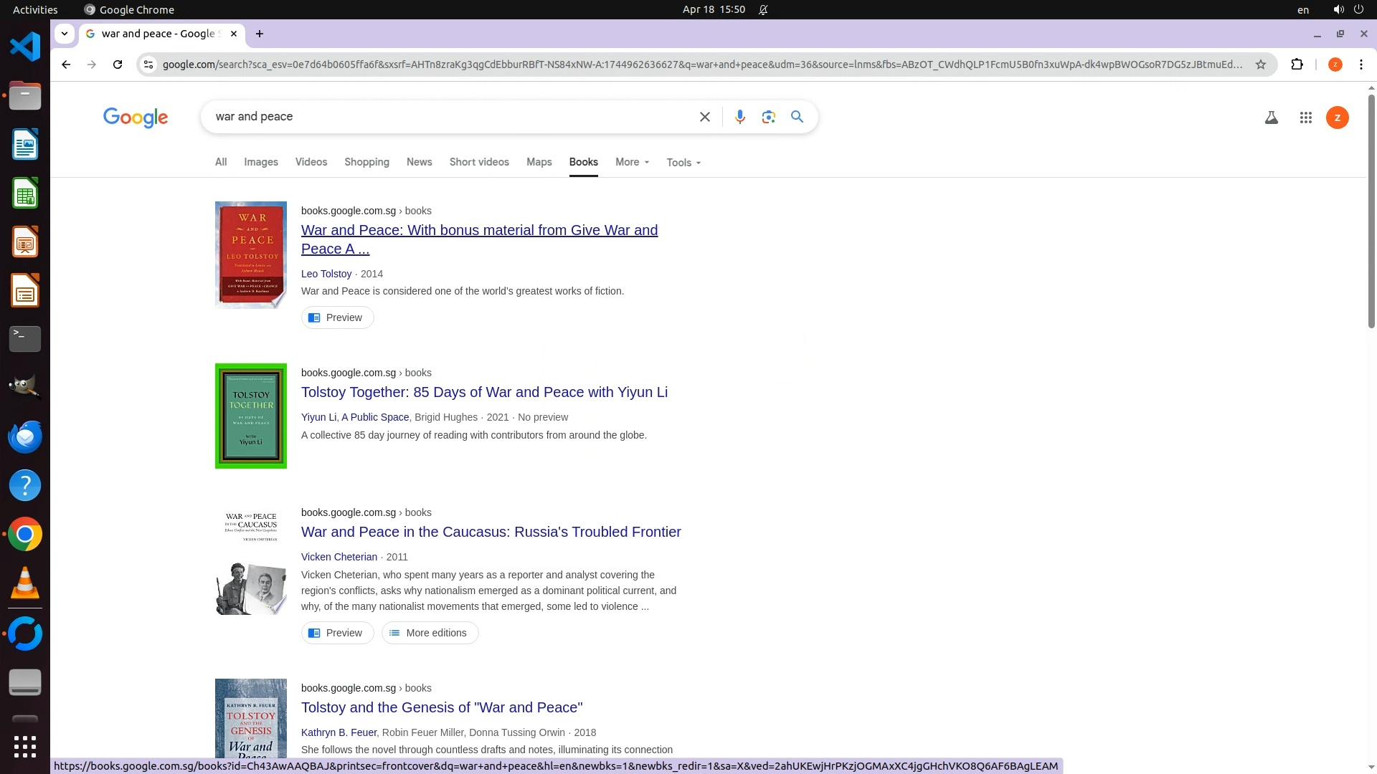Screen dimensions: 1377x774
Task: Expand the More search filters dropdown
Action: pyautogui.click(x=632, y=163)
